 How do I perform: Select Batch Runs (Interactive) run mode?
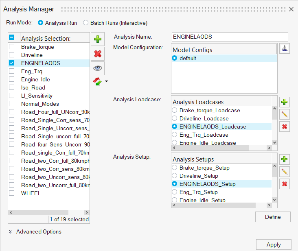click(x=86, y=23)
